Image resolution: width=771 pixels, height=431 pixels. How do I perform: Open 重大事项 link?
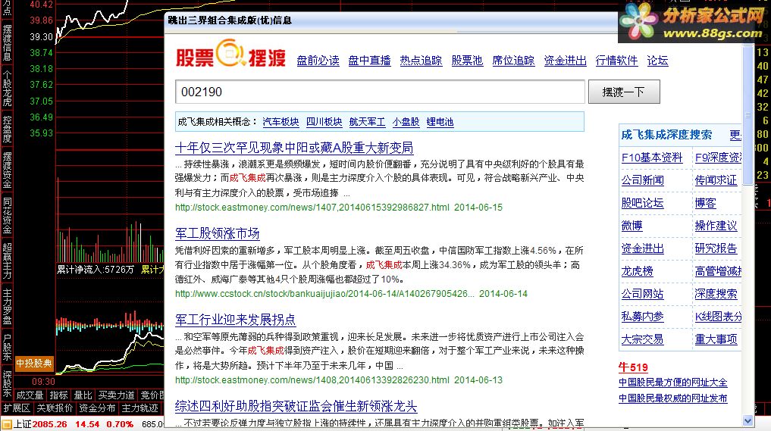click(716, 339)
